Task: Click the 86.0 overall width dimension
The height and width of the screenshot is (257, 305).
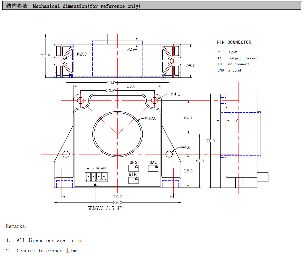Action: (117, 203)
